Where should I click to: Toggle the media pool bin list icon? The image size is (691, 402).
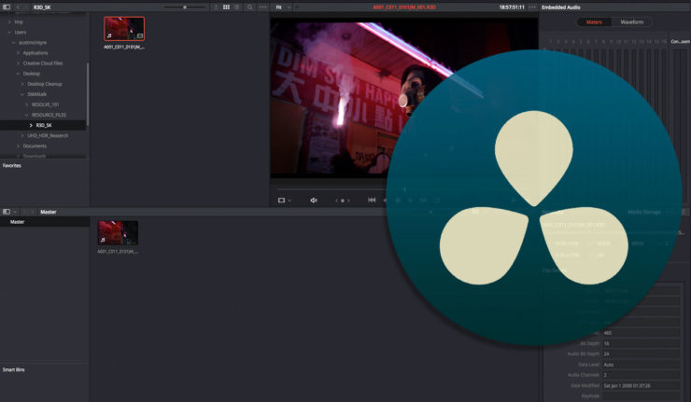[x=7, y=212]
